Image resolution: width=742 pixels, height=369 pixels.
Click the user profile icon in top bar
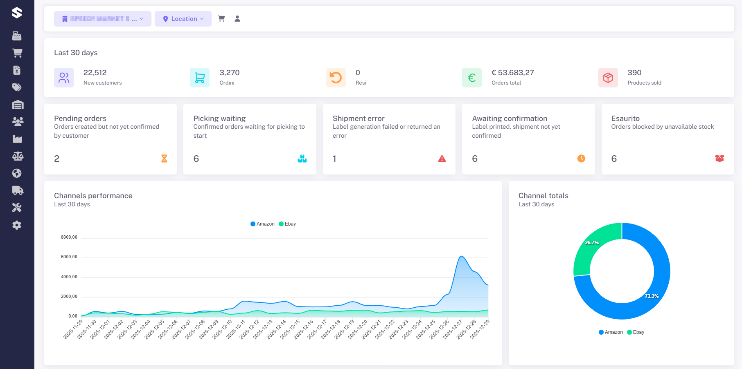237,19
